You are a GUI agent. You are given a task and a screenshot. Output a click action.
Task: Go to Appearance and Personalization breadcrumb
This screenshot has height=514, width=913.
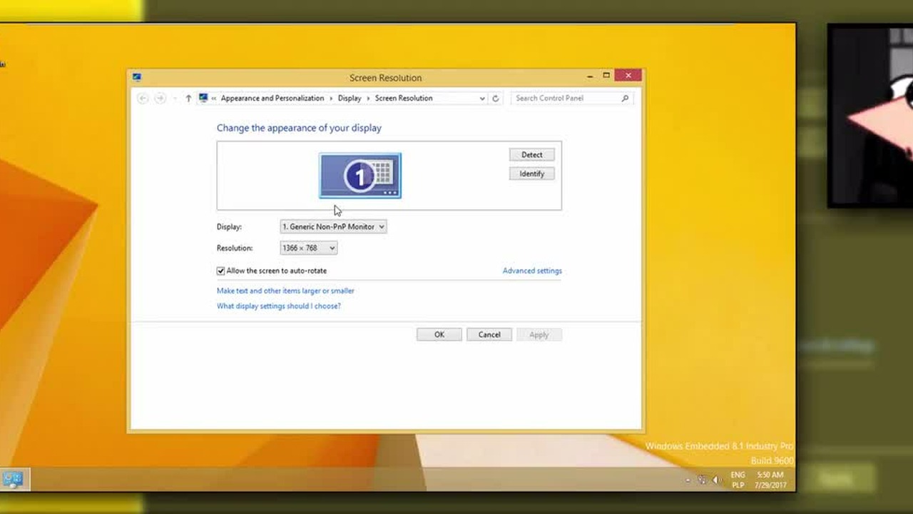tap(272, 99)
